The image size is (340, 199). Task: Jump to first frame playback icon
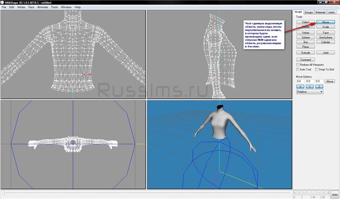[x=295, y=192]
